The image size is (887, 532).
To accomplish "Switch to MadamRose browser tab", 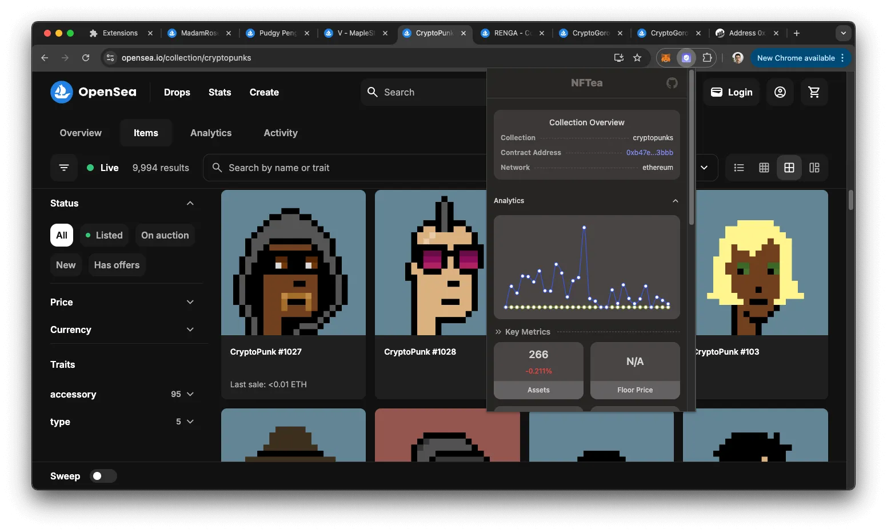I will (x=199, y=33).
